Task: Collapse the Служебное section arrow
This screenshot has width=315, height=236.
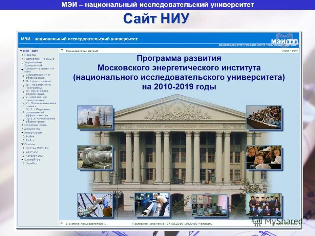Action: click(x=22, y=160)
